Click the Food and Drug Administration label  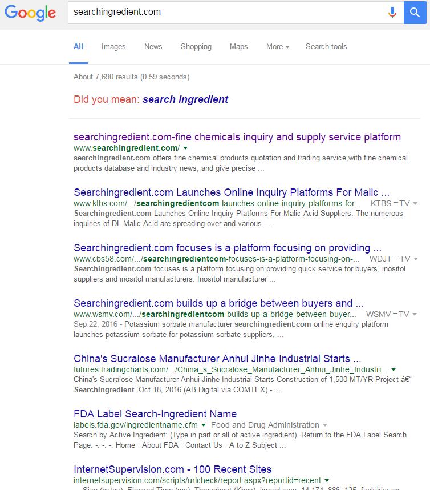point(265,425)
